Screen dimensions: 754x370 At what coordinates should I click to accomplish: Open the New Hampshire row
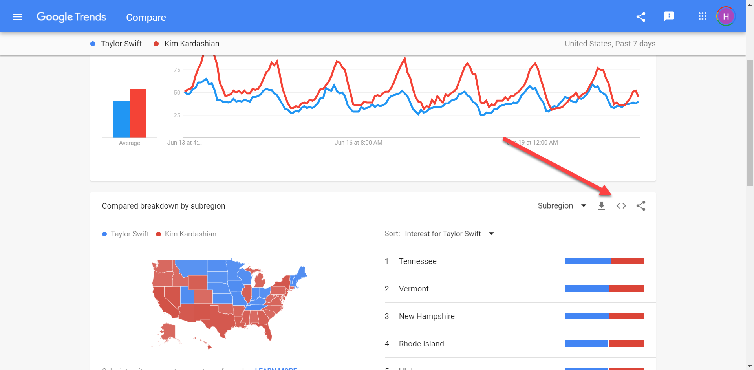click(x=426, y=316)
